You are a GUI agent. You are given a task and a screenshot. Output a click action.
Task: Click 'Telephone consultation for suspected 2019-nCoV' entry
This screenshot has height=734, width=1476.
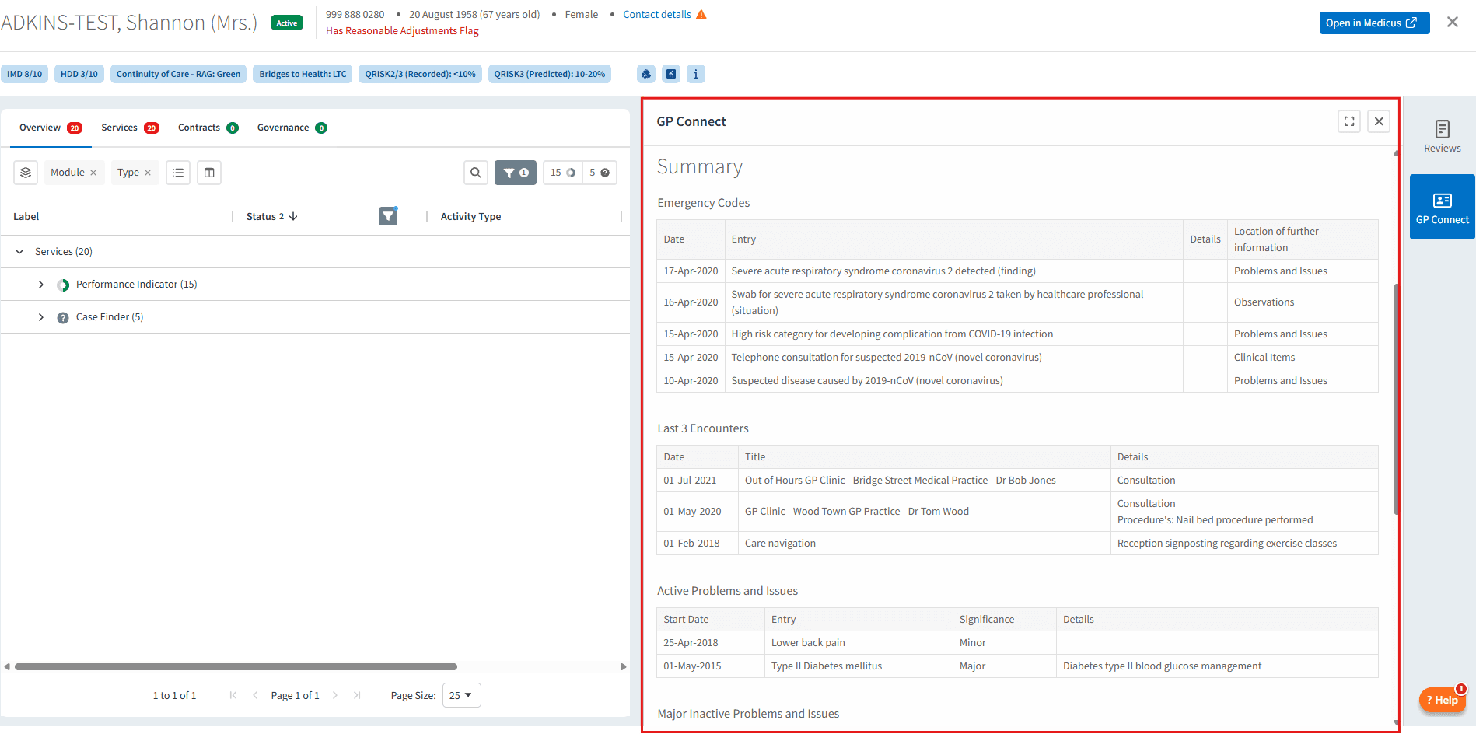click(887, 357)
